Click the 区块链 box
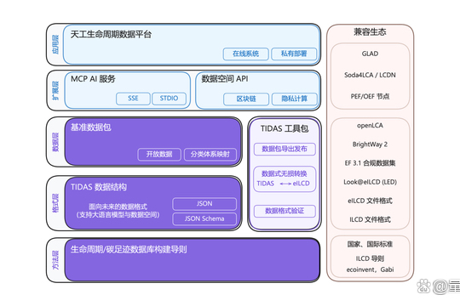The width and height of the screenshot is (460, 306). [x=246, y=99]
